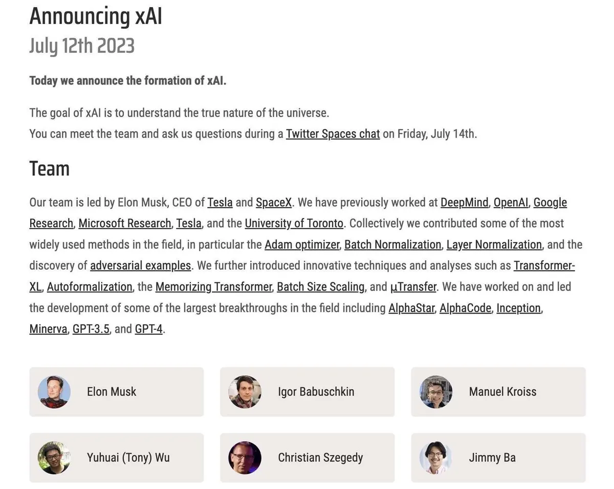Click Yuhuai (Tony) Wu's avatar photo
Image resolution: width=614 pixels, height=489 pixels.
[x=54, y=458]
